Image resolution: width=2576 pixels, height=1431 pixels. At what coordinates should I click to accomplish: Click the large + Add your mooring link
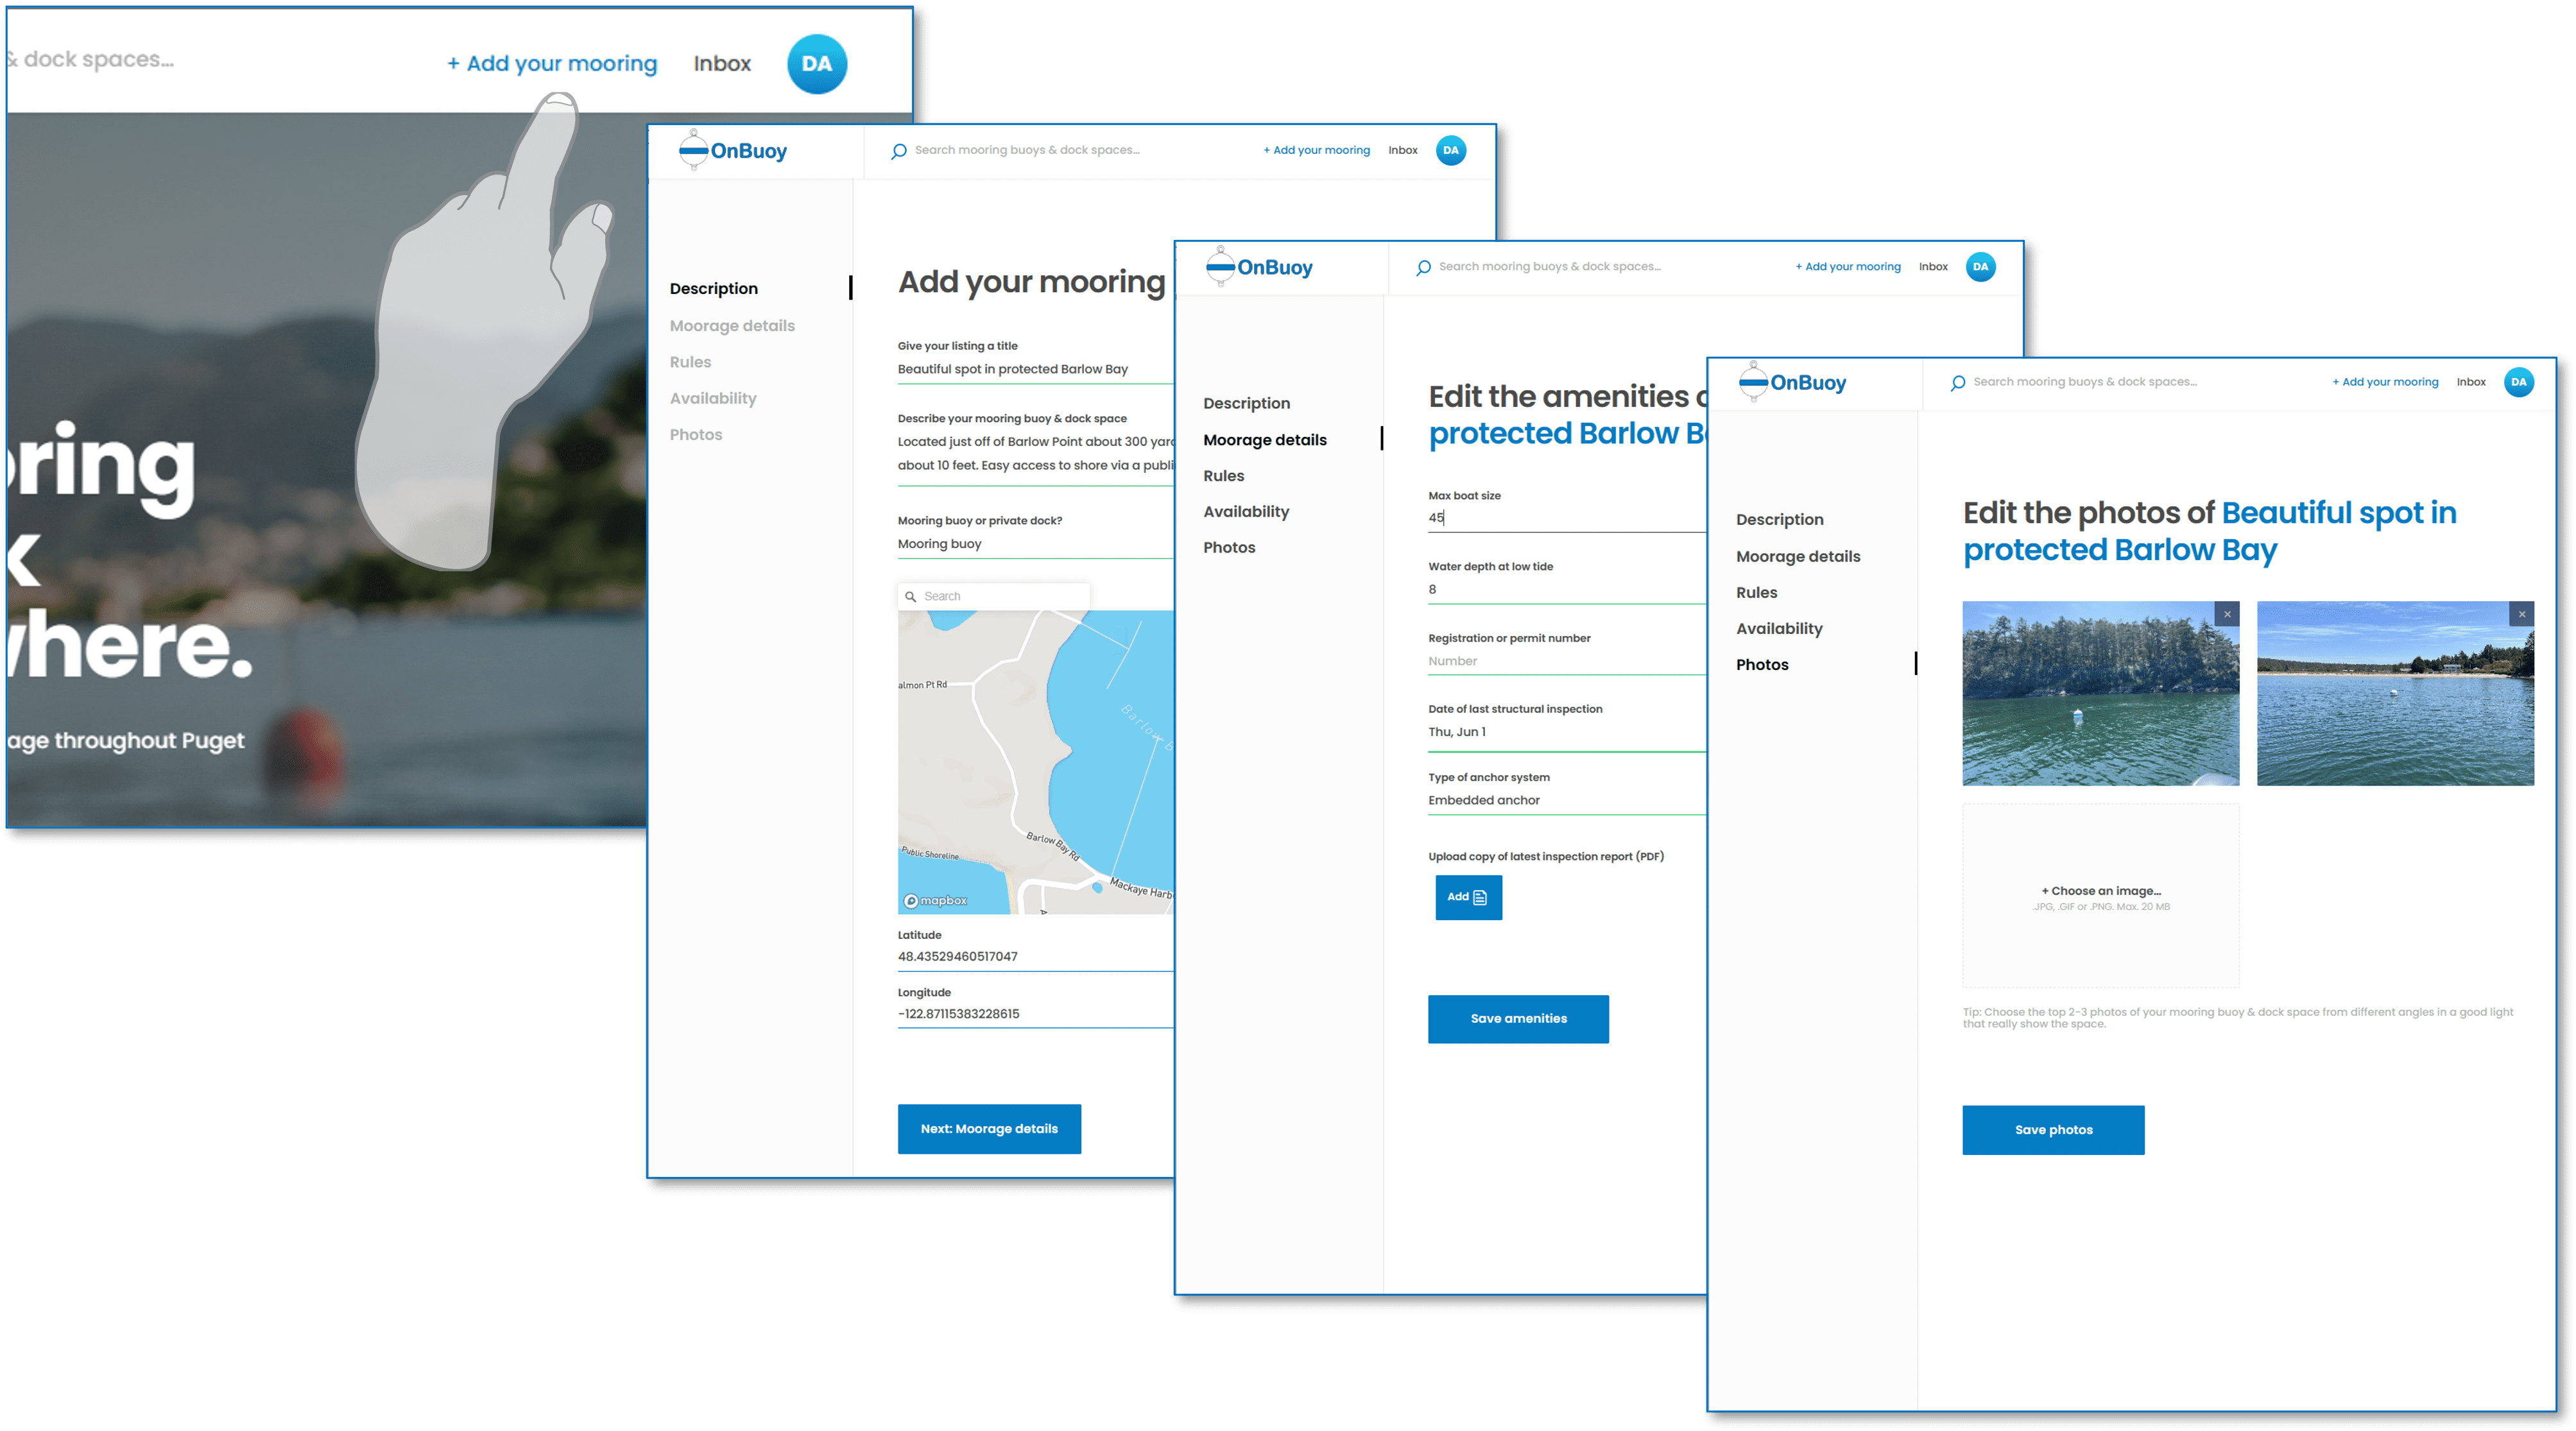pyautogui.click(x=552, y=64)
